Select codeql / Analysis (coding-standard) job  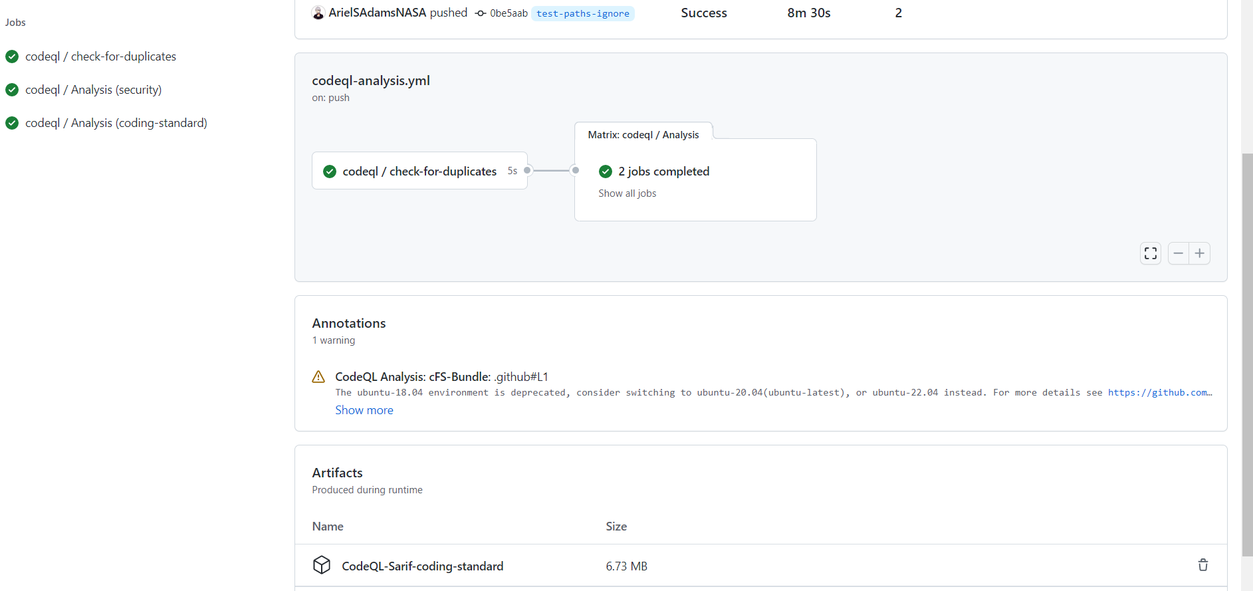coord(116,123)
